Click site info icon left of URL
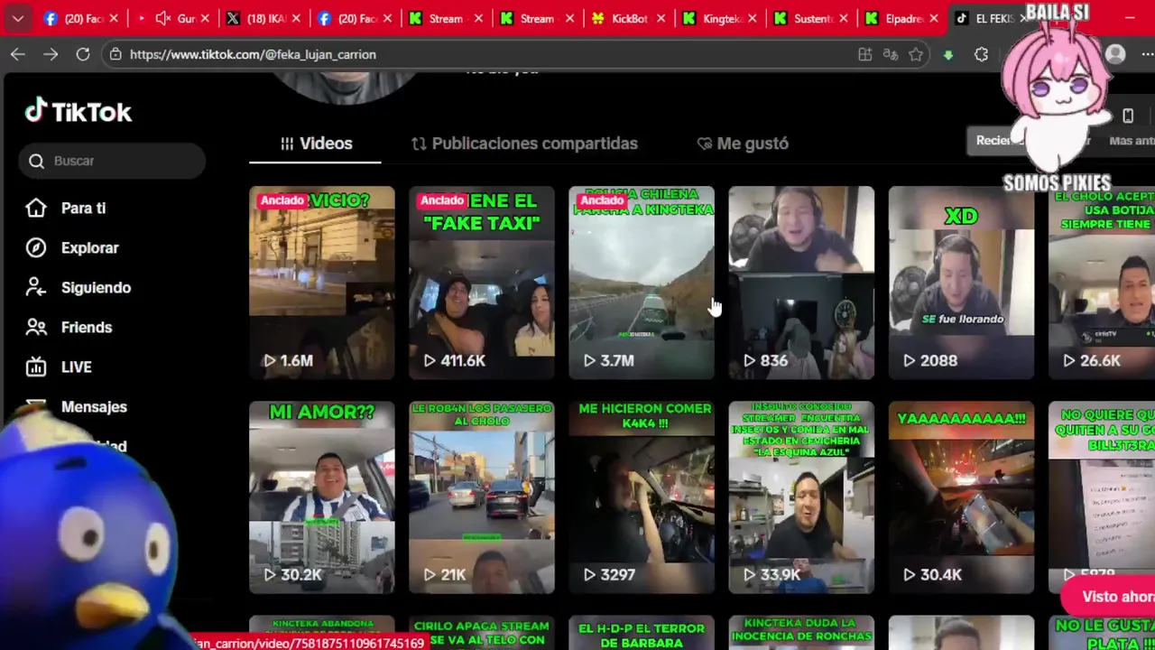 click(x=115, y=54)
